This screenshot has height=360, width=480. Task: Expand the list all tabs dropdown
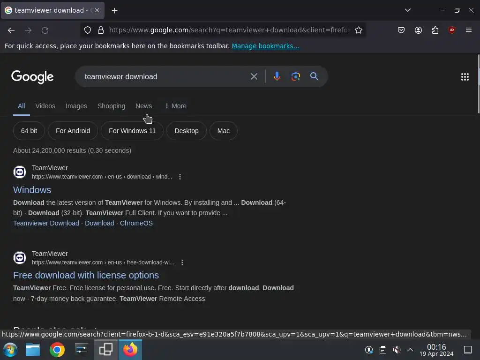coord(407,10)
